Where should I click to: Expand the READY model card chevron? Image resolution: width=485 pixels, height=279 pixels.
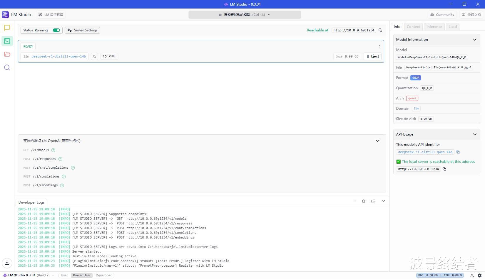pyautogui.click(x=379, y=46)
